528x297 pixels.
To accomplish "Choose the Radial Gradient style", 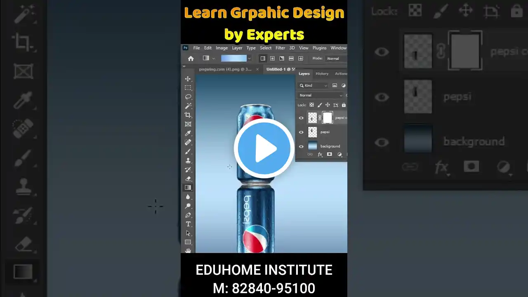I will click(272, 59).
